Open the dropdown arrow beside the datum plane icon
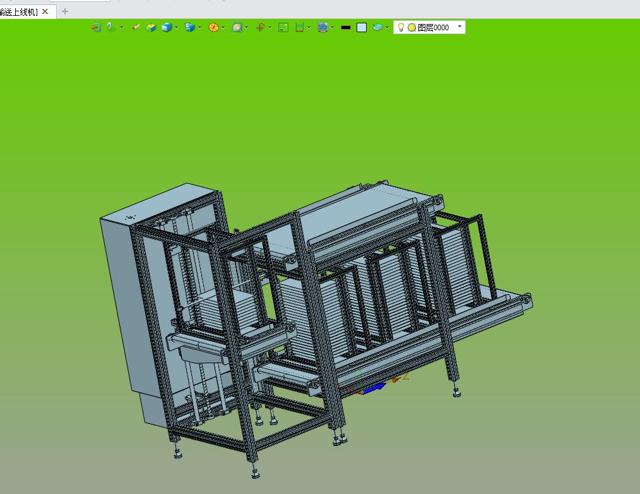Screen dimensions: 640x494 pyautogui.click(x=122, y=28)
